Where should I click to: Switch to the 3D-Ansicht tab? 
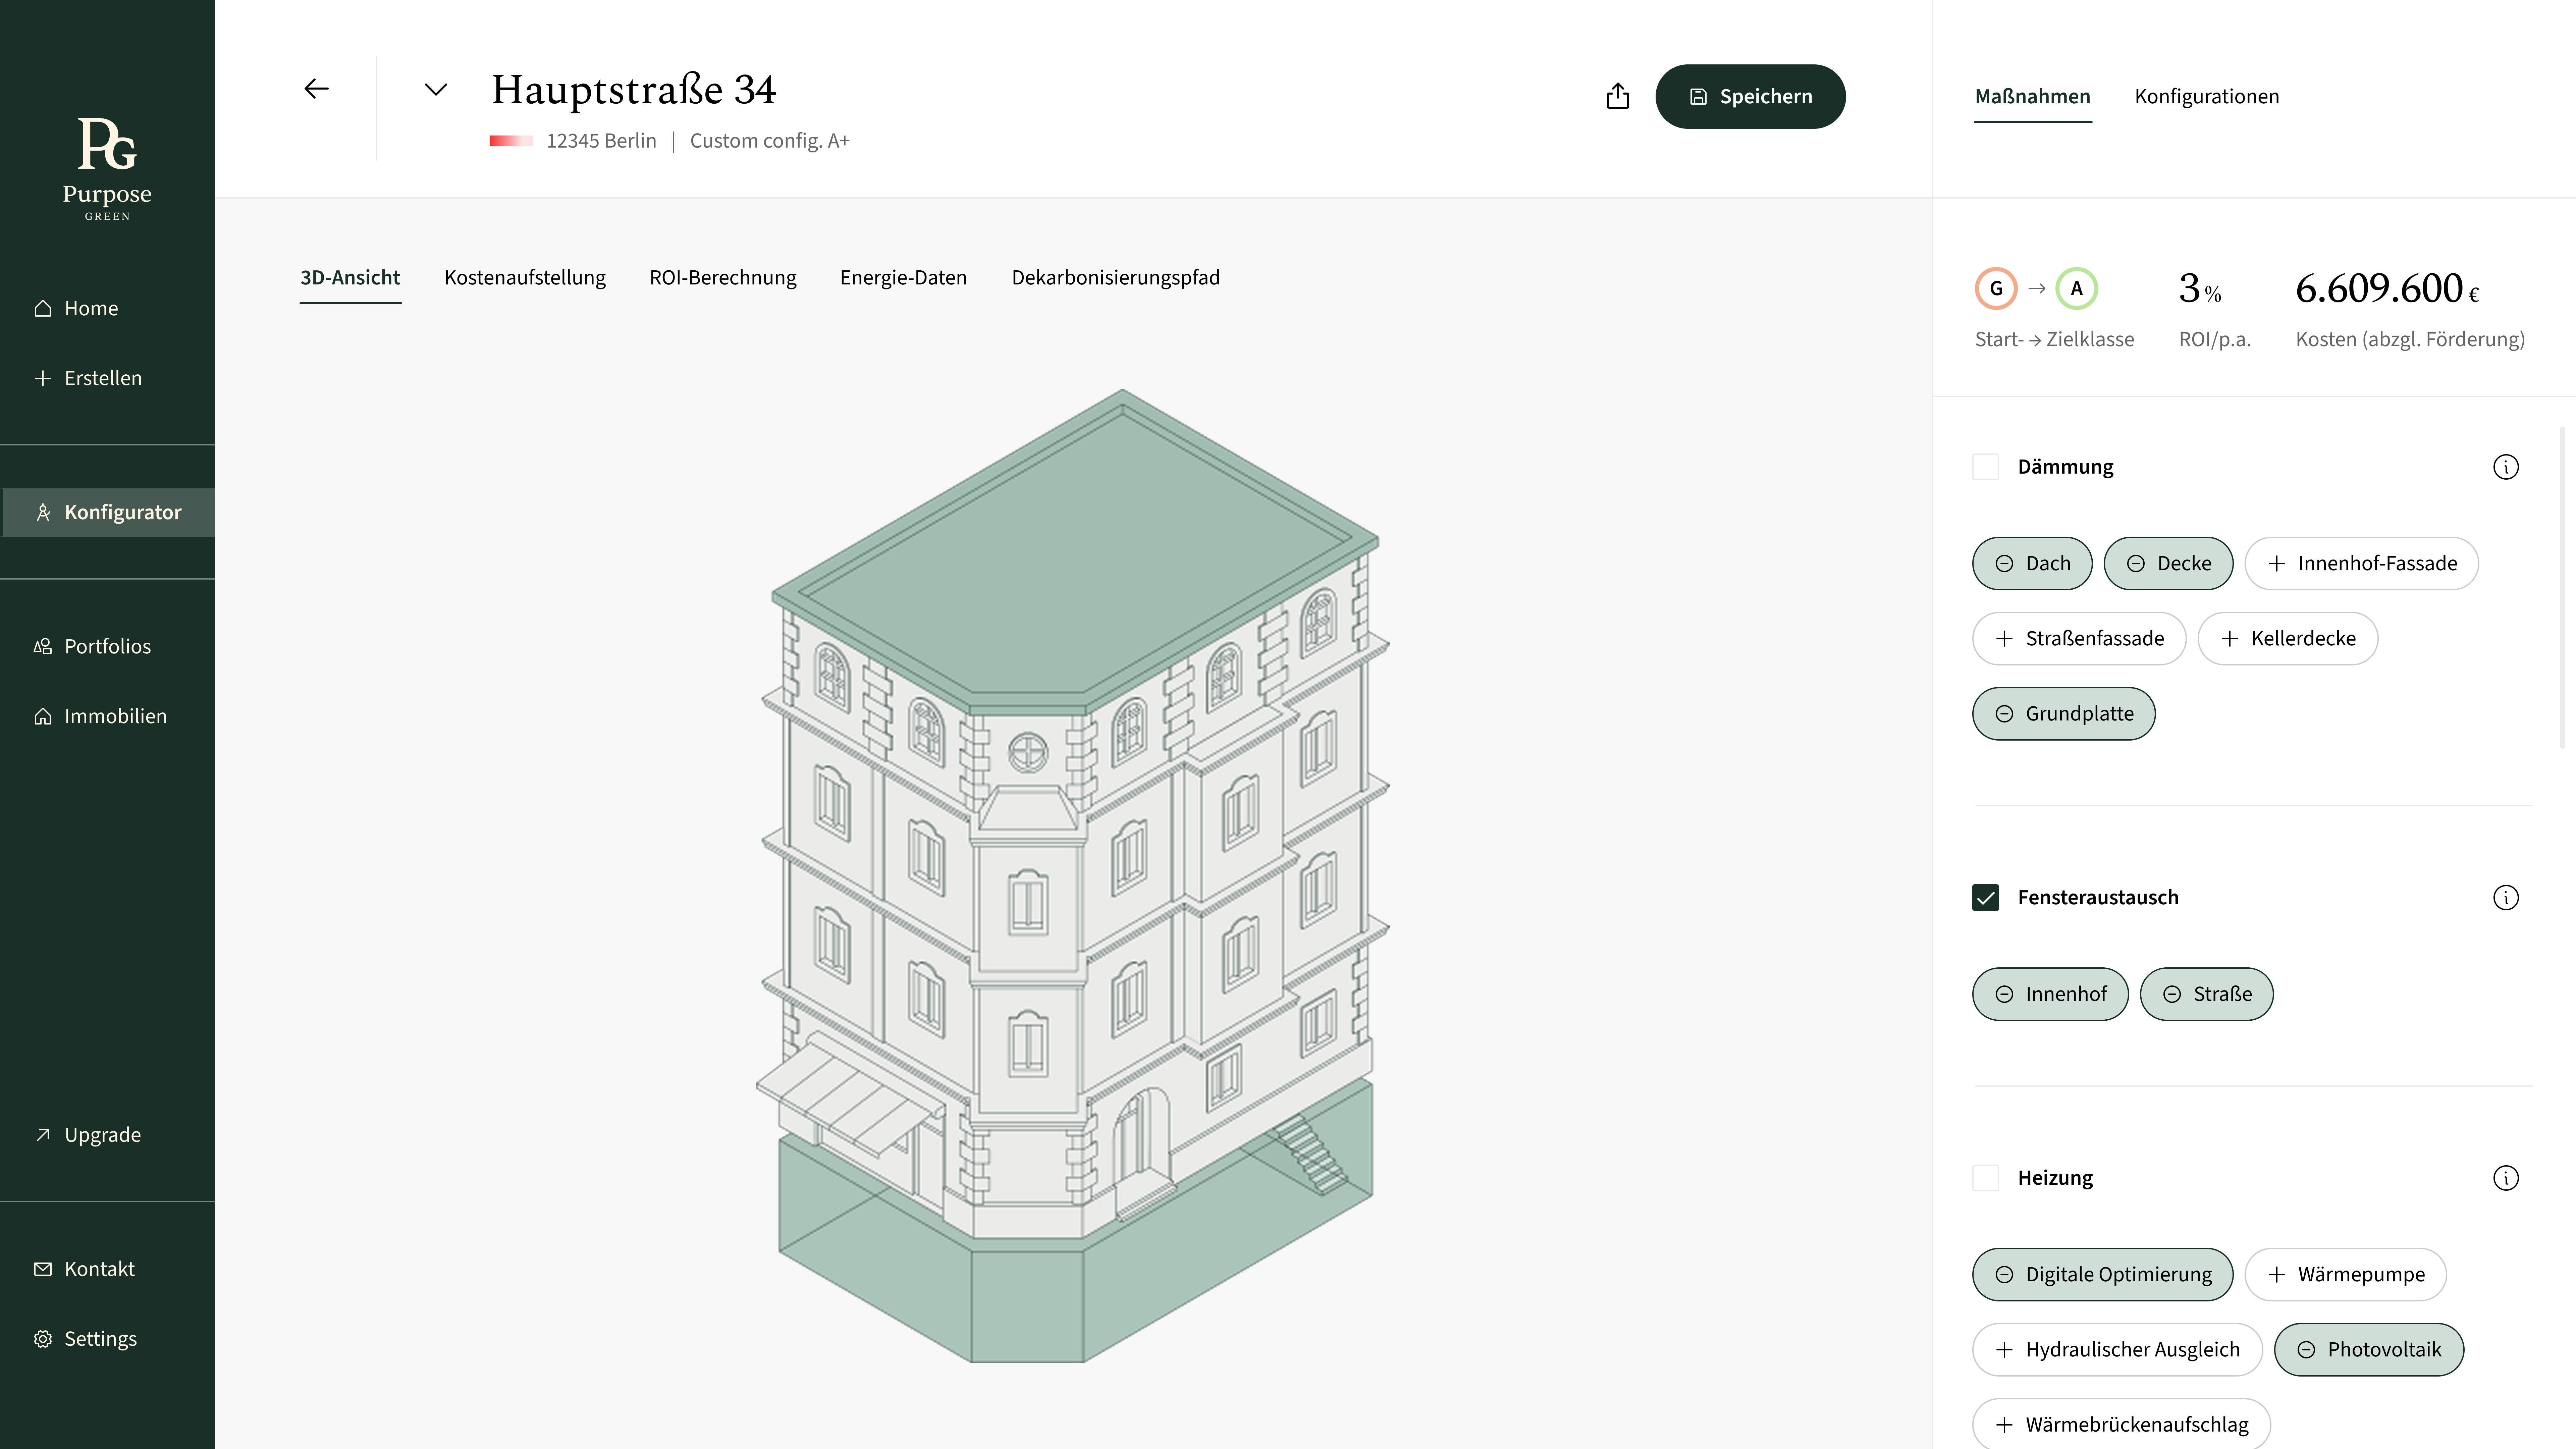(x=350, y=278)
